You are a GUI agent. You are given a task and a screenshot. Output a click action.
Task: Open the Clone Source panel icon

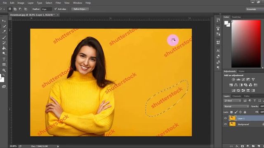coord(218,42)
